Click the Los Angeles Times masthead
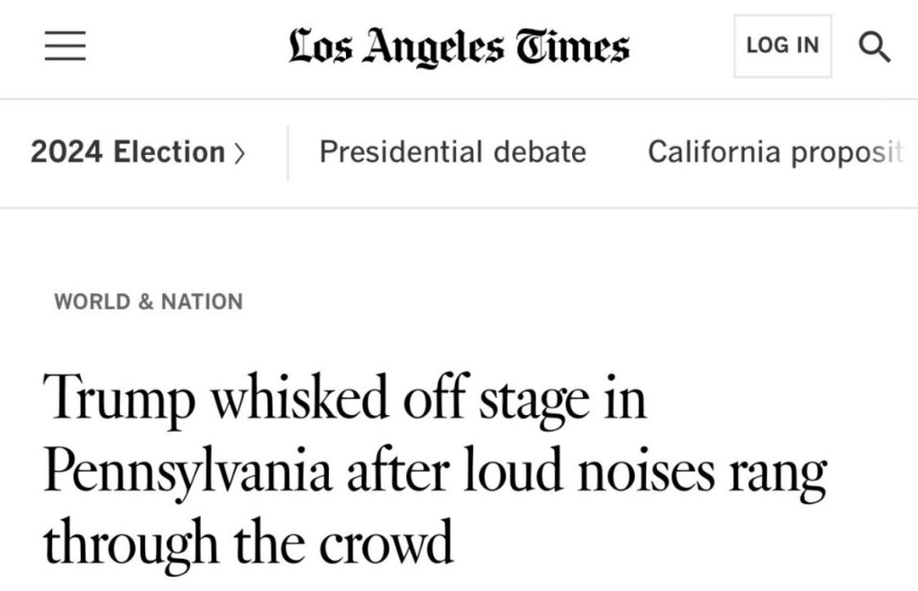The width and height of the screenshot is (918, 591). click(x=458, y=47)
